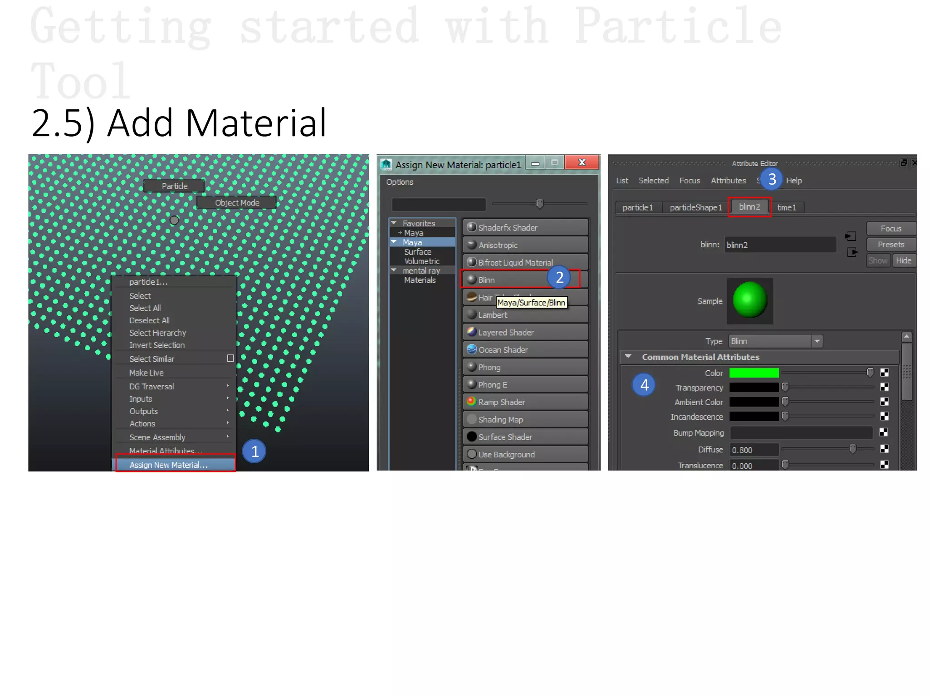
Task: Click the Layered Shader icon
Action: (471, 332)
